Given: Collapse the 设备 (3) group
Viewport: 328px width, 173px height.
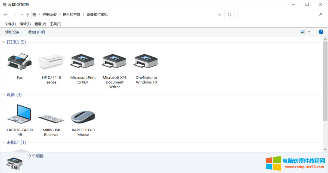Looking at the screenshot, I should (4, 95).
